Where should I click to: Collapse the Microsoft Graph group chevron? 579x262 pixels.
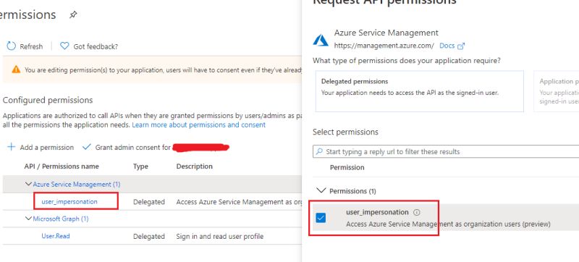tap(28, 219)
